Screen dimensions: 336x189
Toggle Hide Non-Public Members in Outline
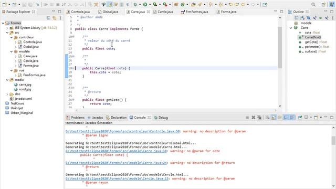point(320,18)
